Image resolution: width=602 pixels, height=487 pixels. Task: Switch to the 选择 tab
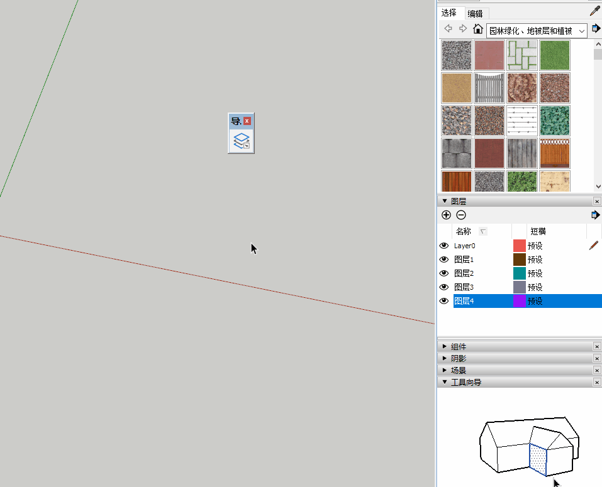click(x=449, y=13)
